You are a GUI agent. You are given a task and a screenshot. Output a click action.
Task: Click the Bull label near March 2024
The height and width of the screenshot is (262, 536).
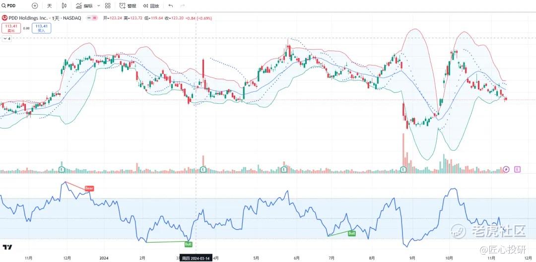pos(189,244)
